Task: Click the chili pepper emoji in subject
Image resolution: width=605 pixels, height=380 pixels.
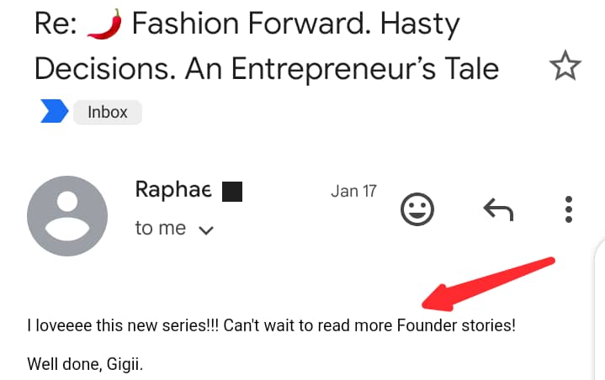Action: [x=104, y=24]
